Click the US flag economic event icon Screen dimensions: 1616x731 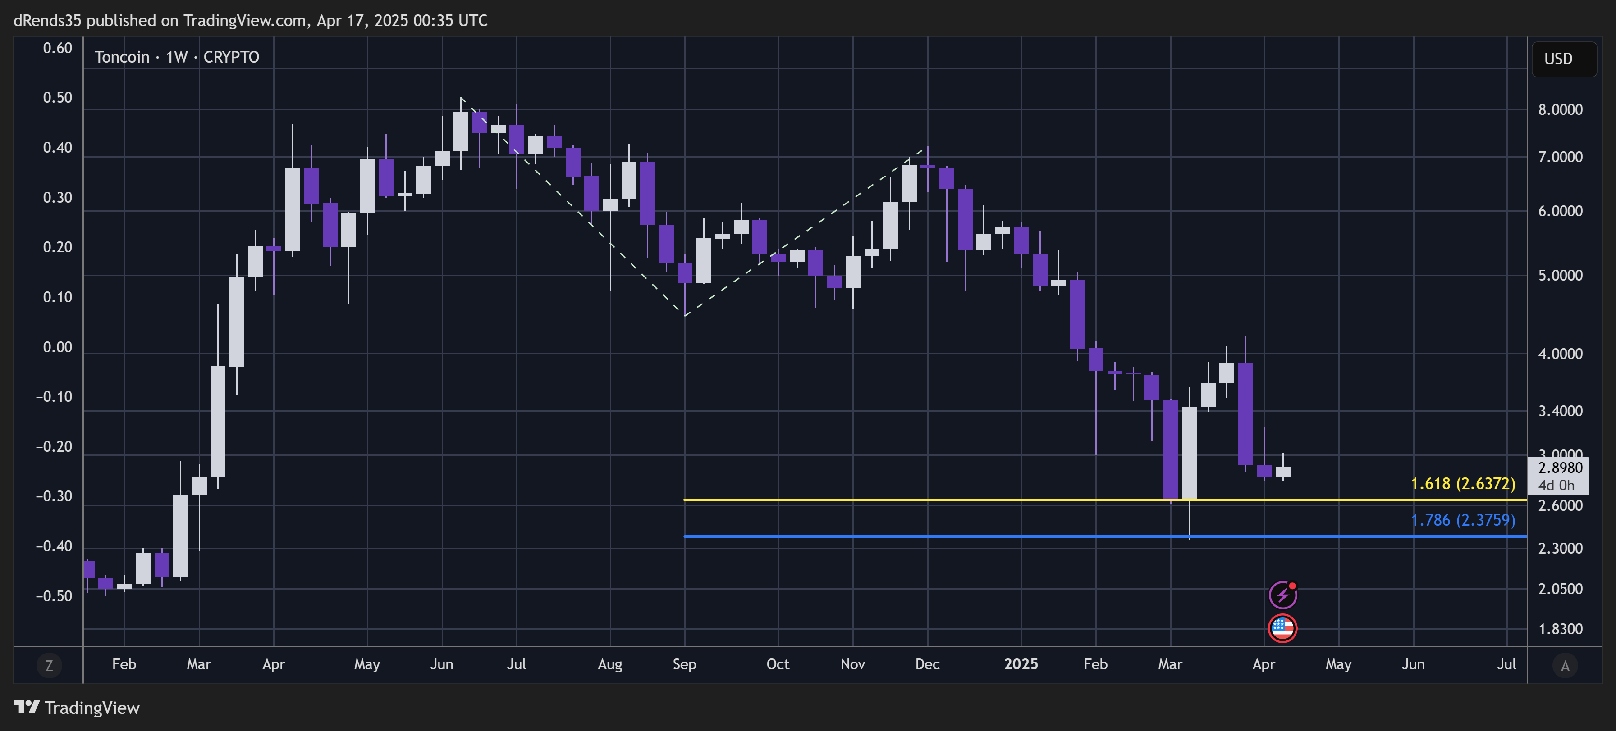(x=1282, y=628)
